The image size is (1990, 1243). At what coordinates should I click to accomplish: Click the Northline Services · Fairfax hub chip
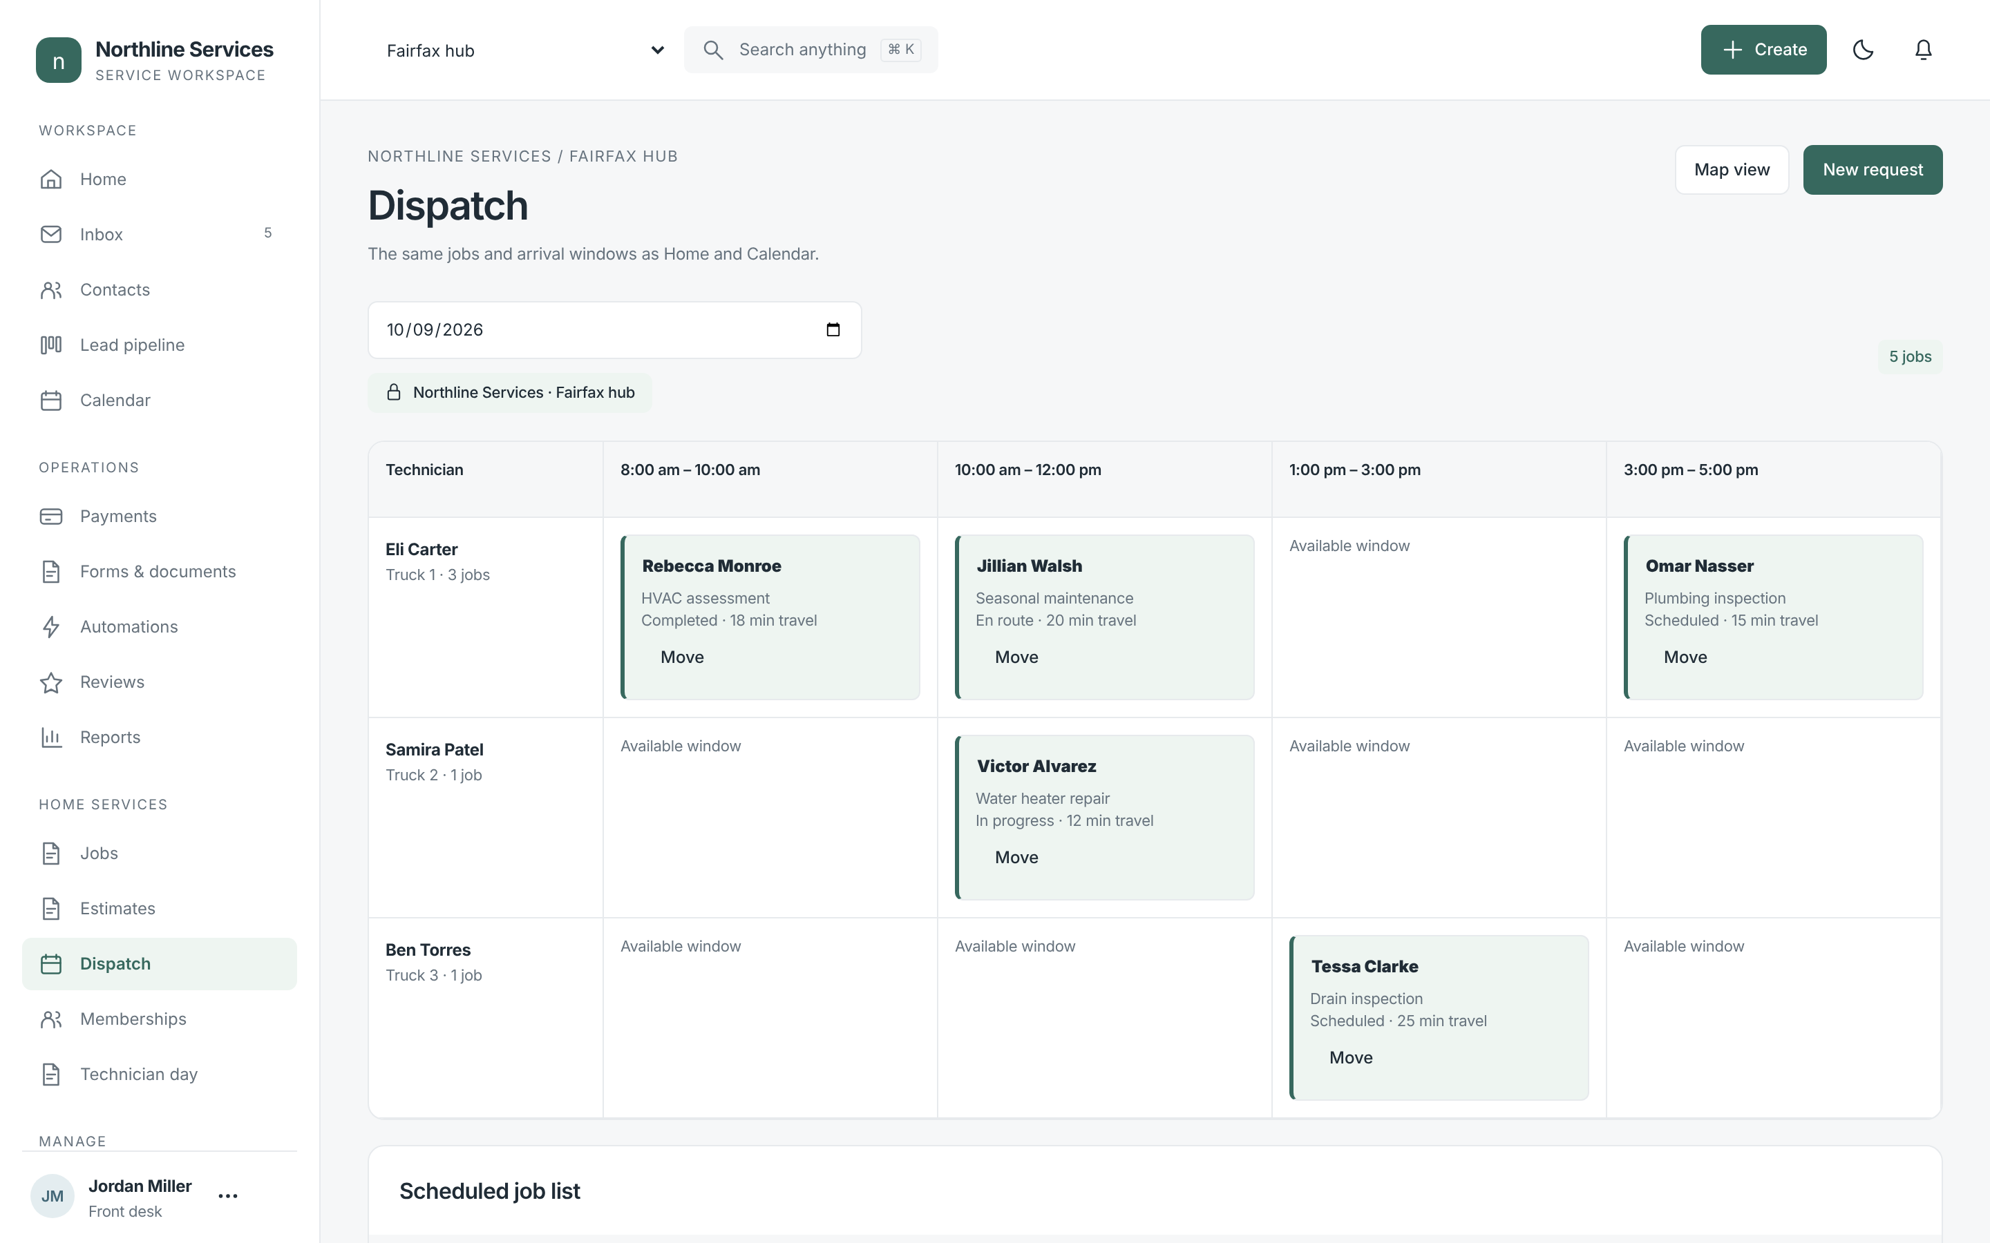(510, 393)
